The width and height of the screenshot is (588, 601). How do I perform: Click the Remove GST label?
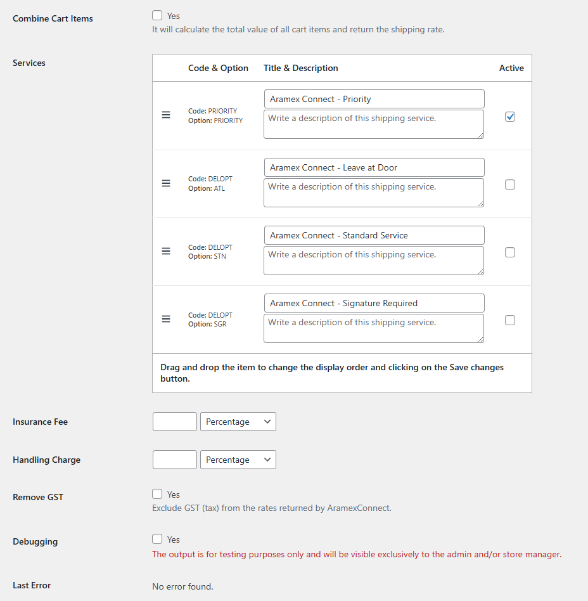point(38,497)
